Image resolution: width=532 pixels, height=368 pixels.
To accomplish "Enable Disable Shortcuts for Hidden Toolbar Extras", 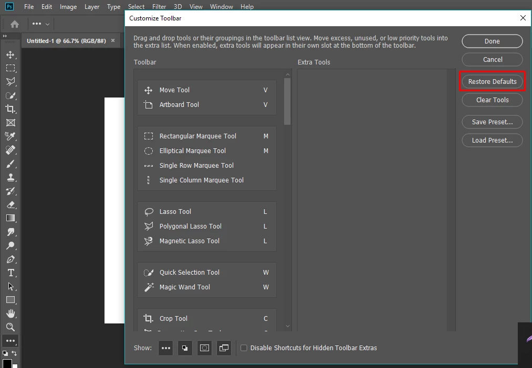I will point(244,348).
